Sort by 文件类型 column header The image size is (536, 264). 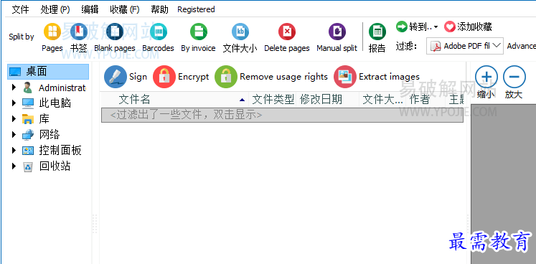(273, 100)
